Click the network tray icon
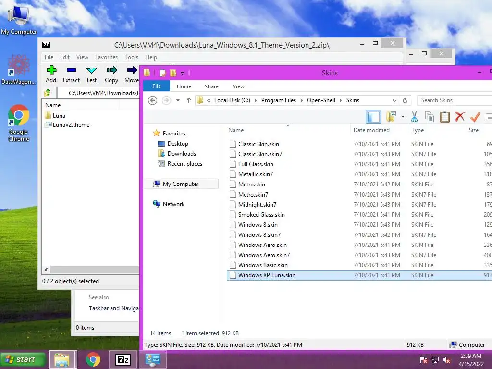This screenshot has width=492, height=369. point(435,360)
